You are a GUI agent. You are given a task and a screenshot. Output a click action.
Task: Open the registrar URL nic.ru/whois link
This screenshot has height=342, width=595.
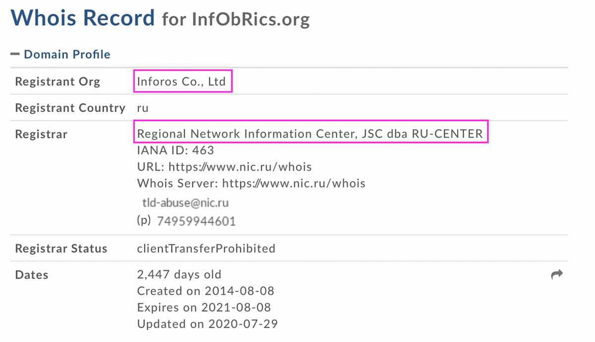point(240,167)
